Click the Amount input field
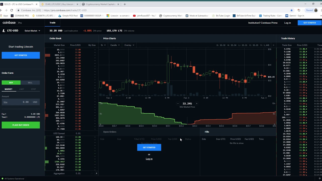The width and height of the screenshot is (322, 181). pyautogui.click(x=21, y=102)
